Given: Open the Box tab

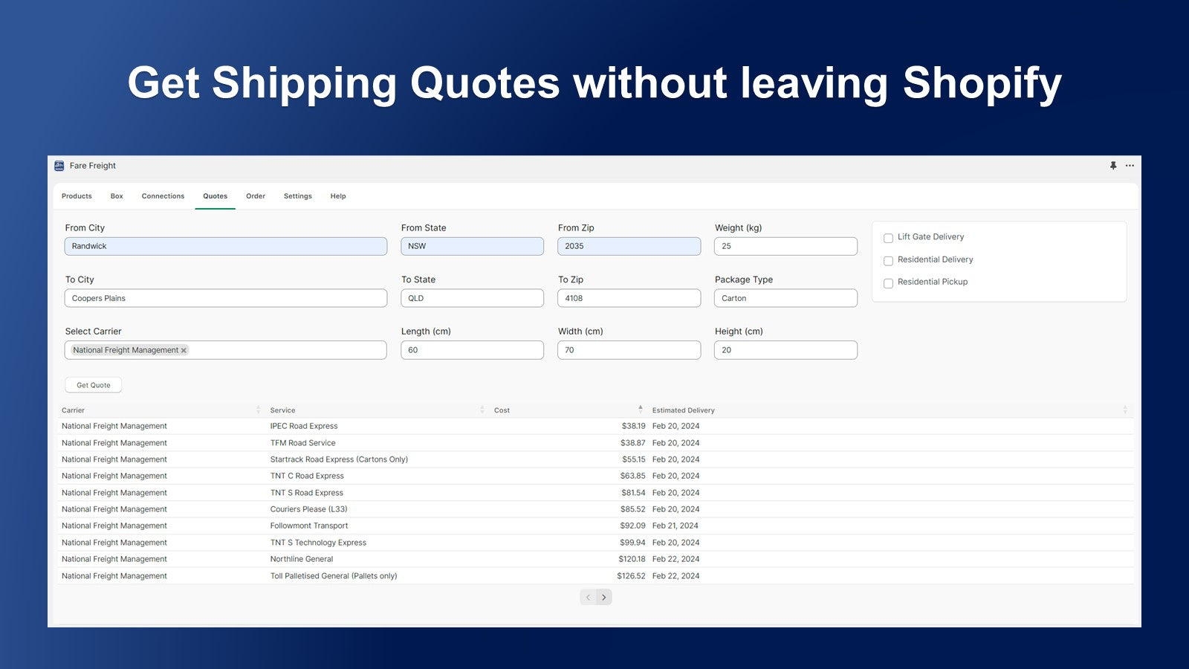Looking at the screenshot, I should (x=117, y=196).
